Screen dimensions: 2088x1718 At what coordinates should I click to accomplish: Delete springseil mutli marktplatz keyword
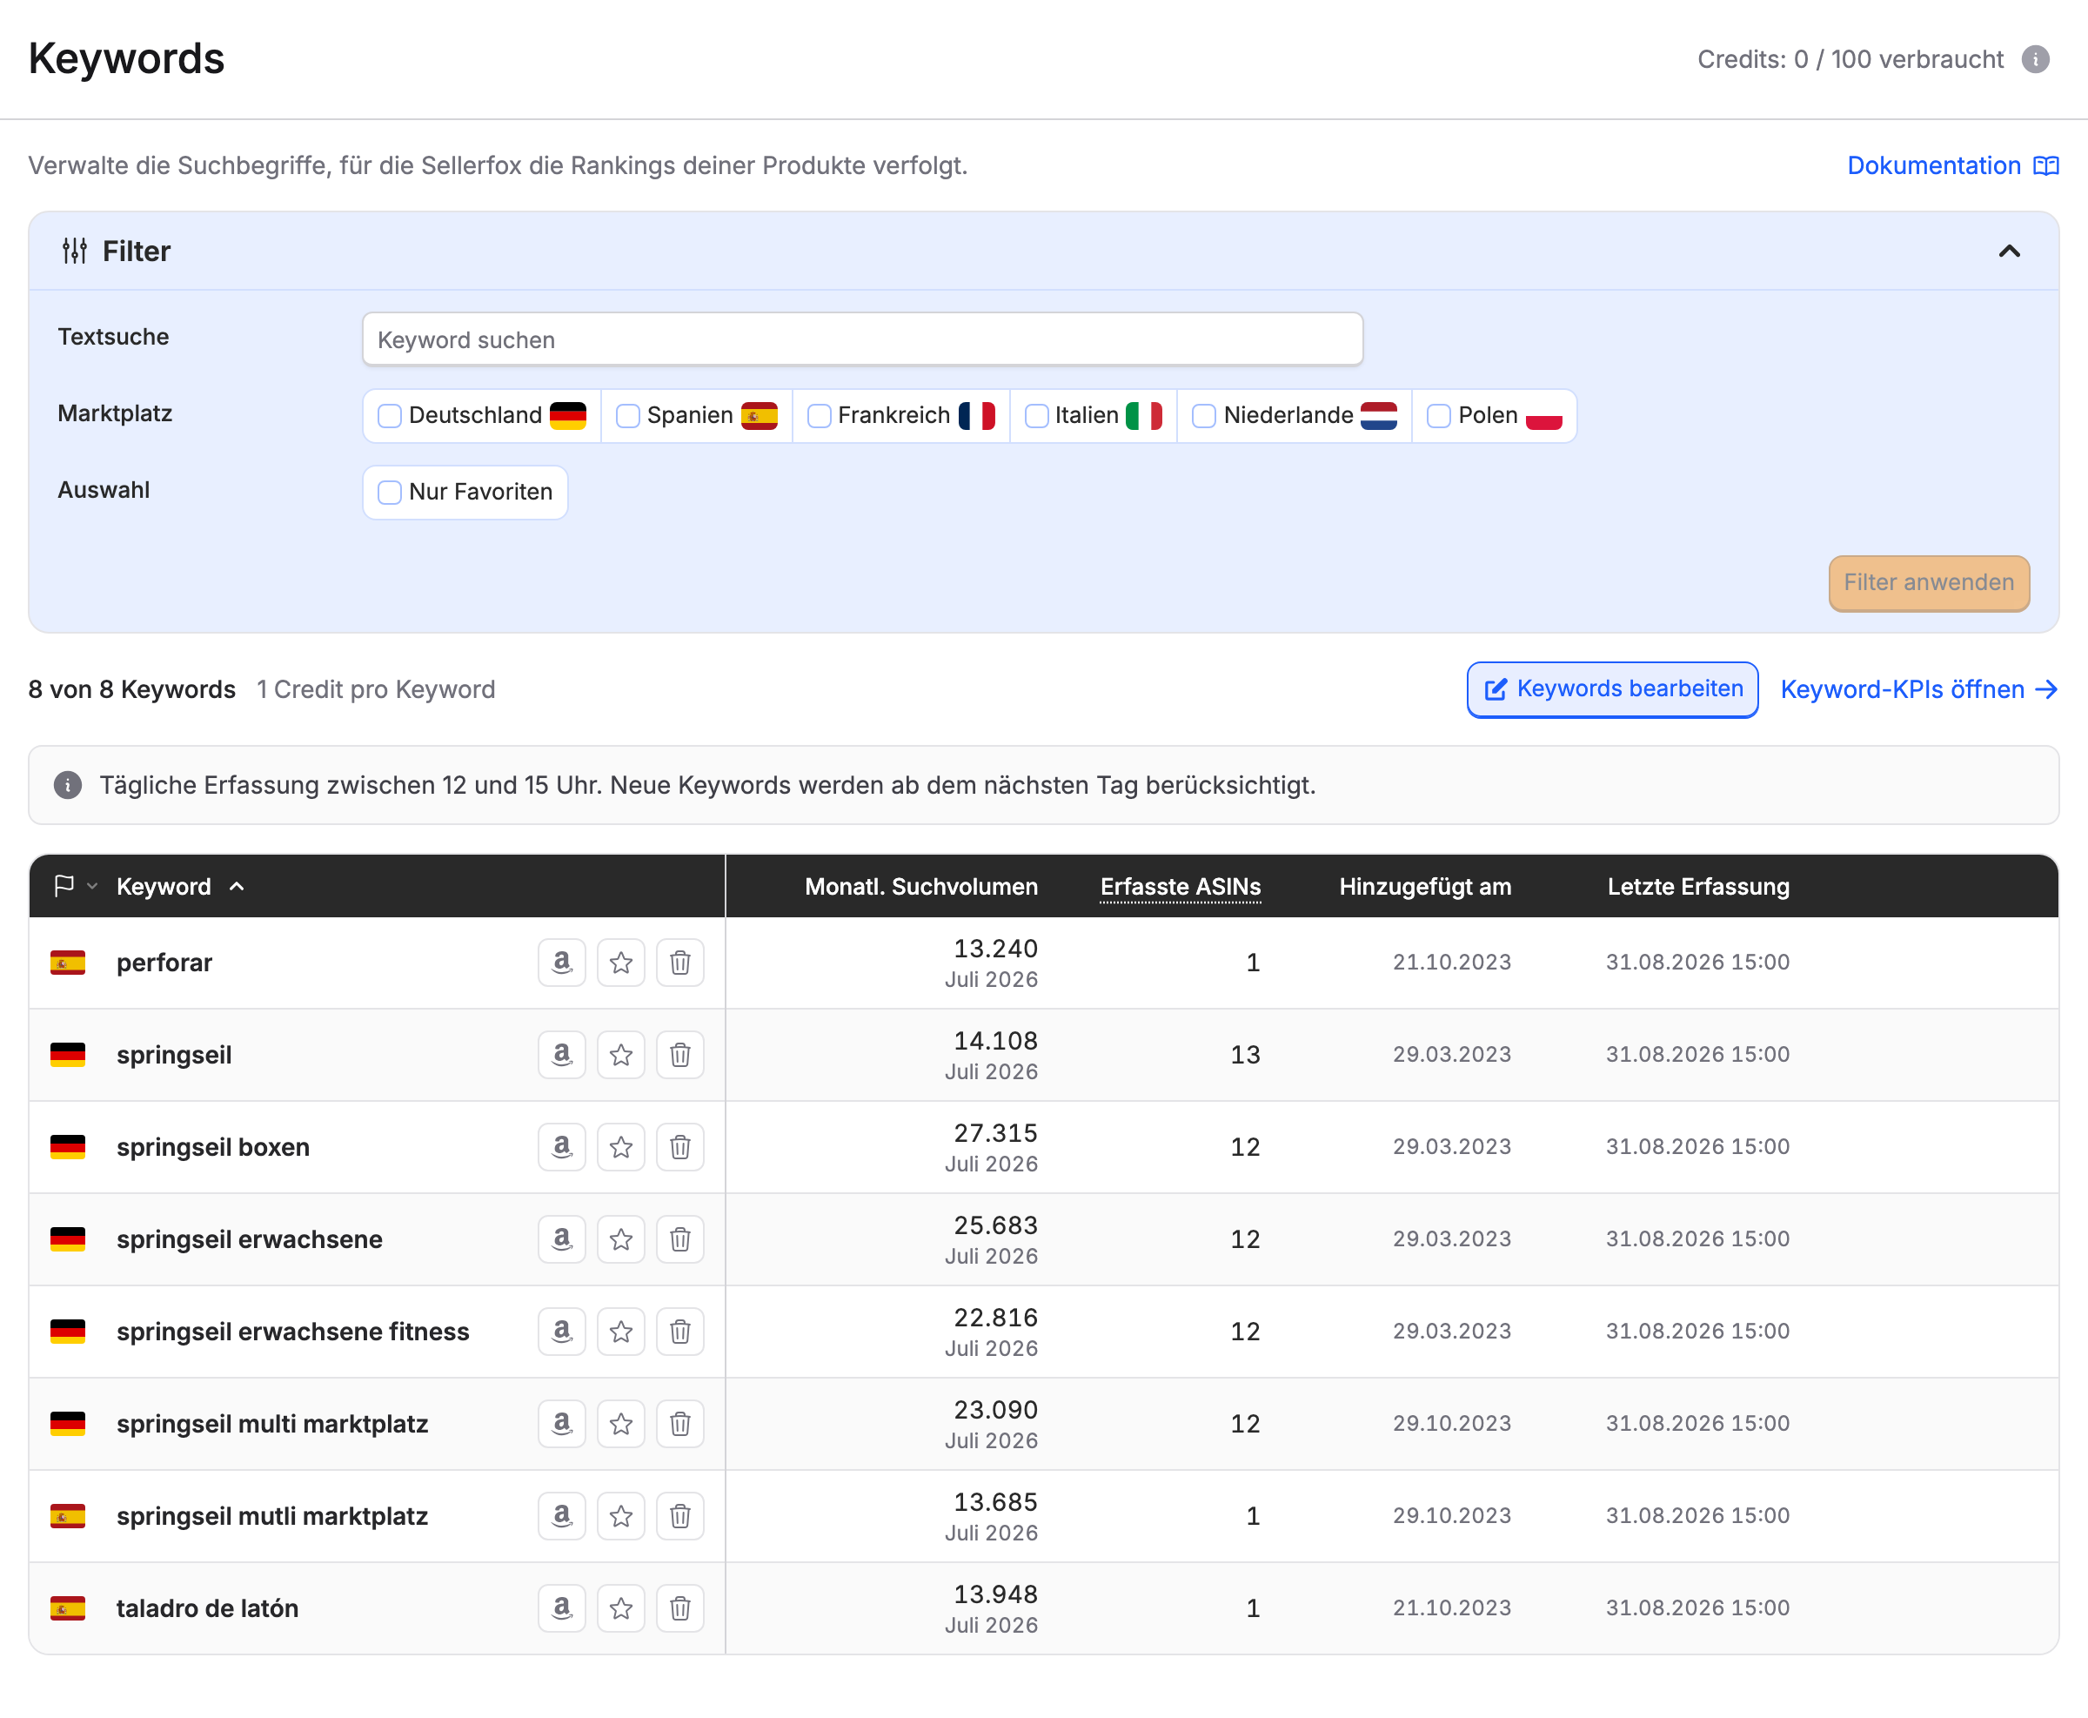680,1515
